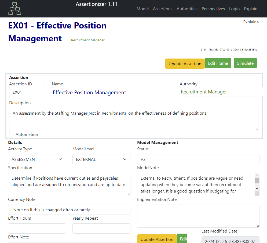Viewport: 267px width, 243px height.
Task: Click the record number 12164
Action: (x=203, y=50)
